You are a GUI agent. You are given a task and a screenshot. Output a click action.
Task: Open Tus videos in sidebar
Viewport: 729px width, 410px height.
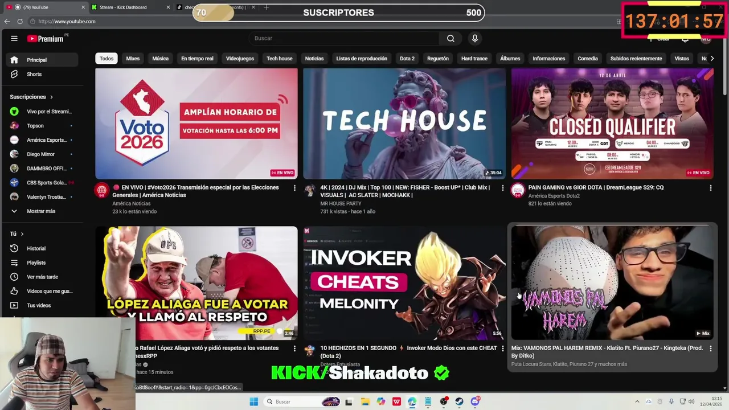(x=42, y=305)
